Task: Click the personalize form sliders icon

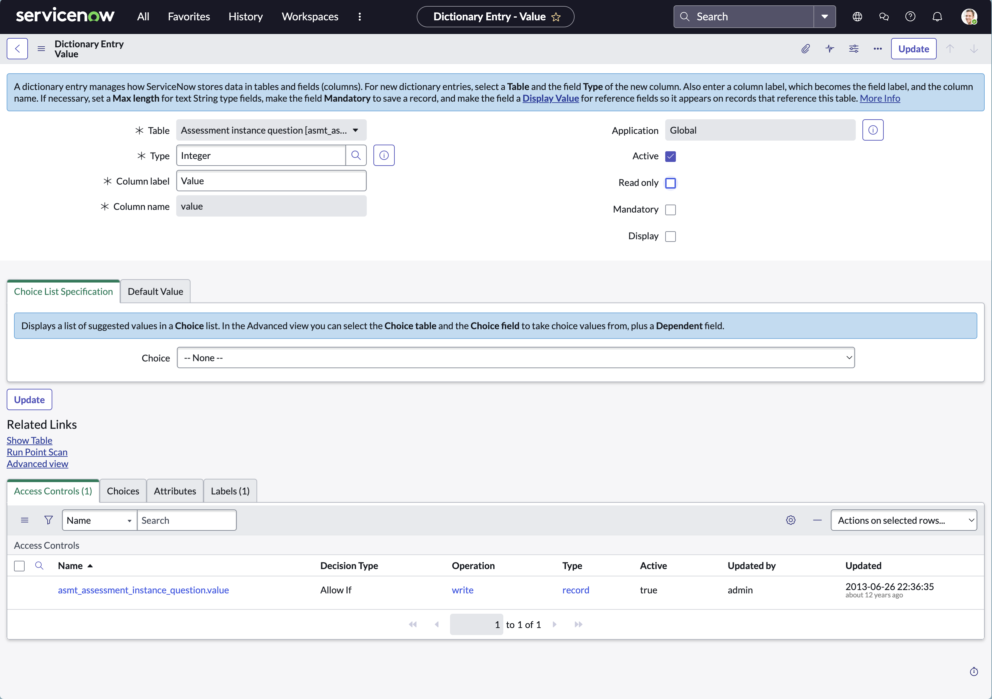Action: click(x=854, y=49)
